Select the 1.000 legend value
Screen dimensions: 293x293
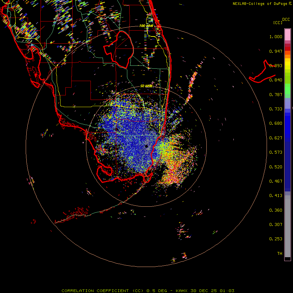click(276, 36)
